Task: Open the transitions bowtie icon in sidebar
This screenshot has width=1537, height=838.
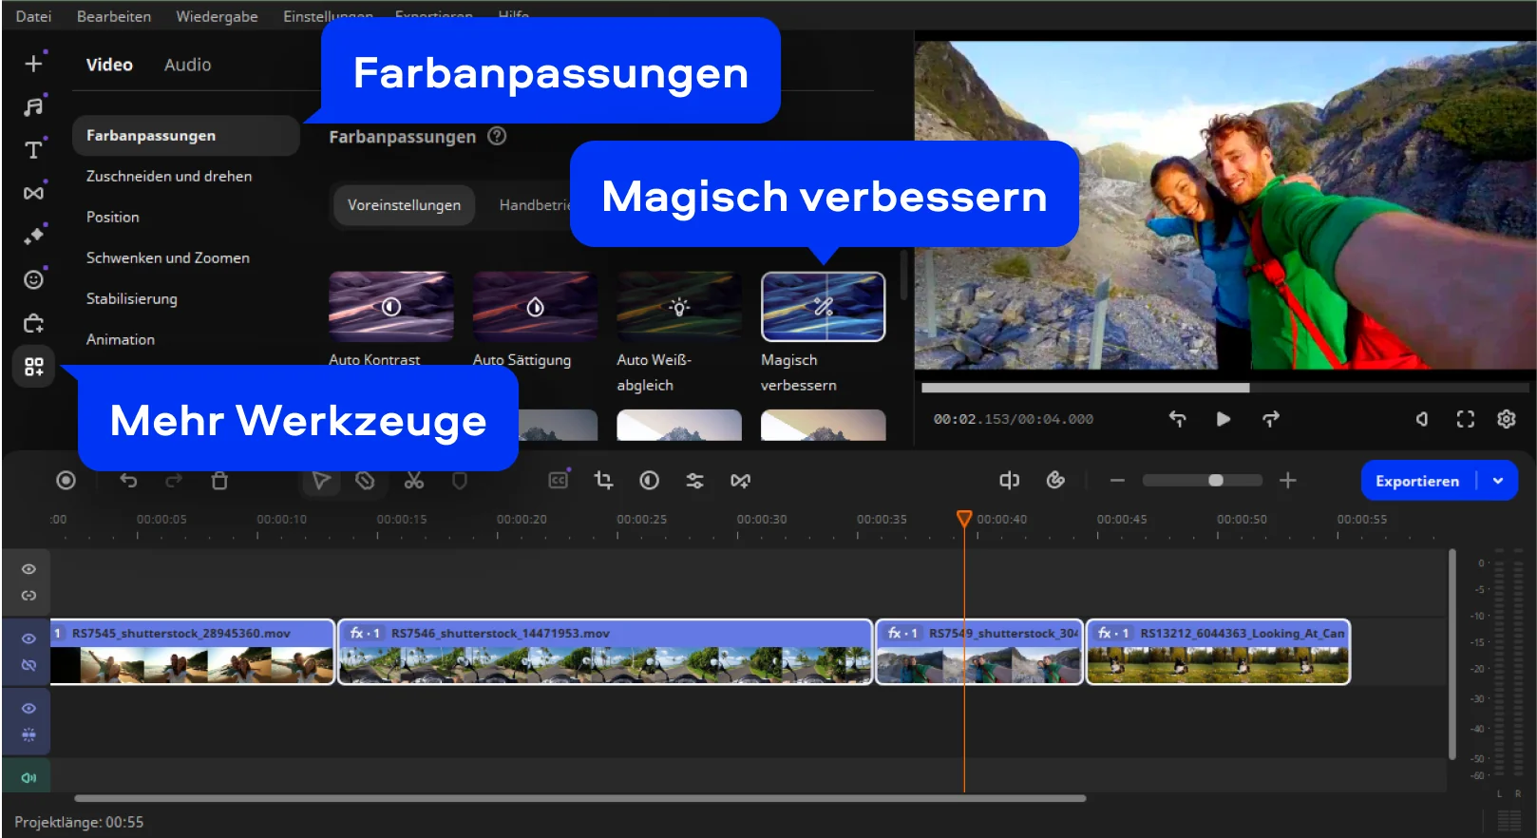Action: coord(33,193)
